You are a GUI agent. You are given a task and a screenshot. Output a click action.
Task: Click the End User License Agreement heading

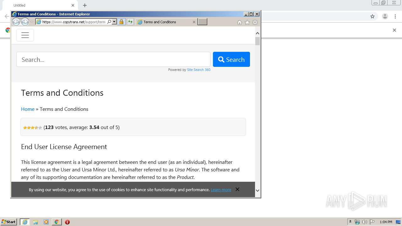coord(64,147)
